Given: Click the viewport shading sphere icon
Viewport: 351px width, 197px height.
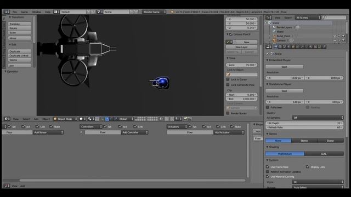Looking at the screenshot, I should [82, 119].
